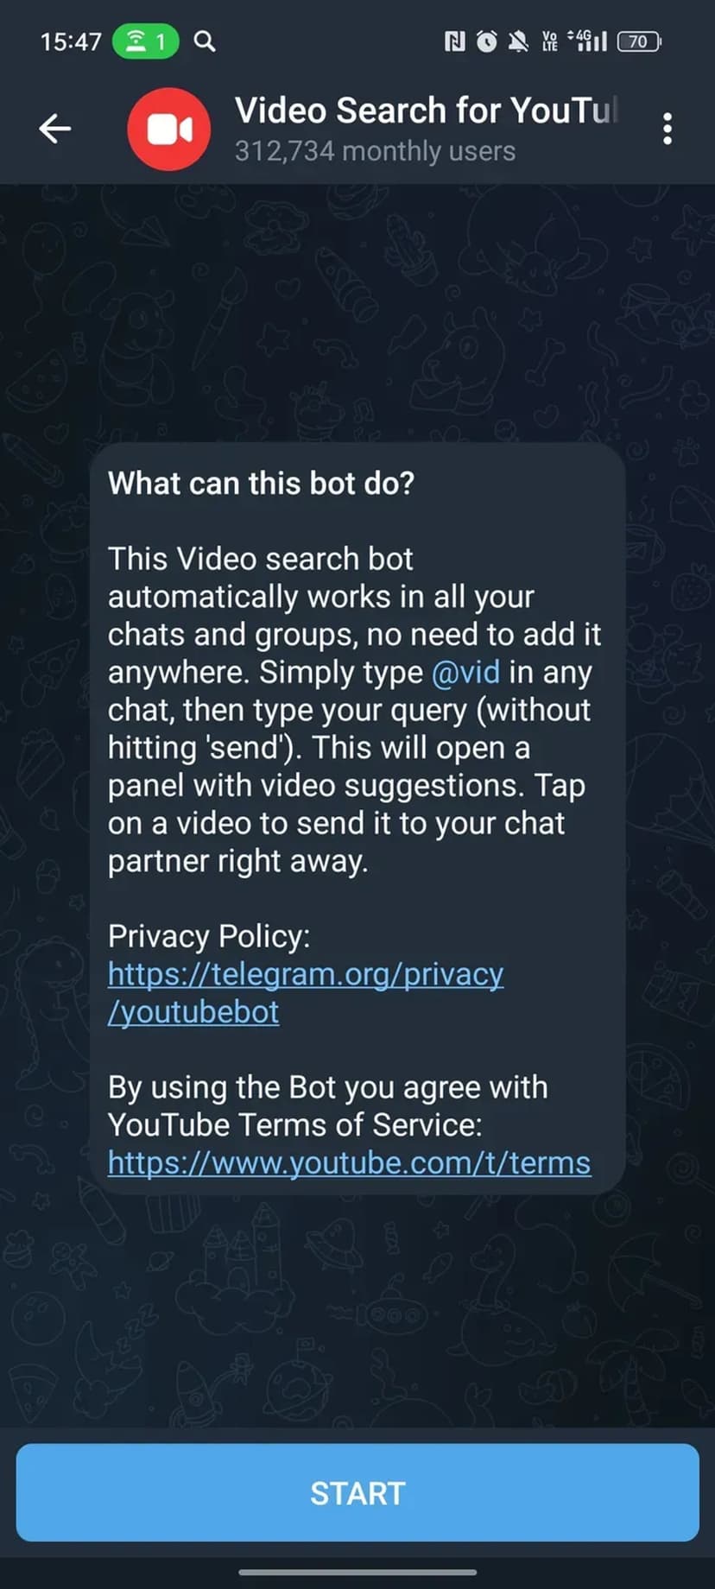This screenshot has height=1589, width=715.
Task: Tap the search magnifier in status bar
Action: pos(205,41)
